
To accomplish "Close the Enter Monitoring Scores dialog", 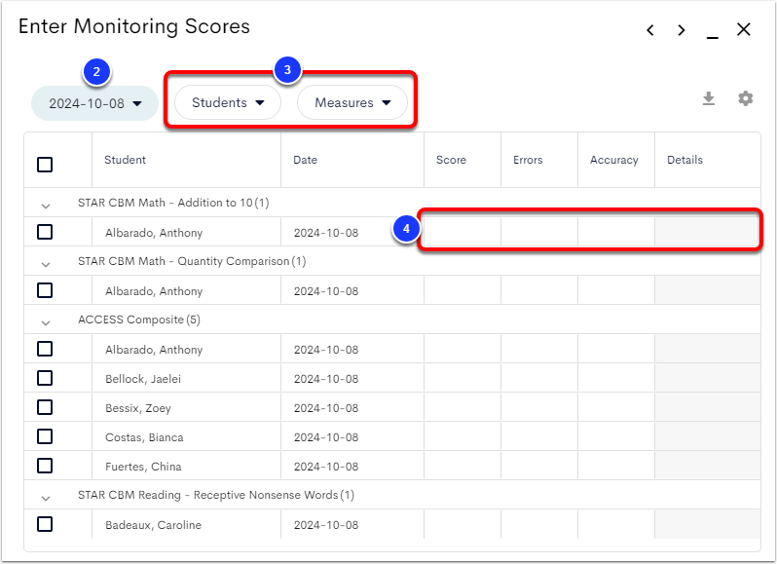I will pos(743,29).
